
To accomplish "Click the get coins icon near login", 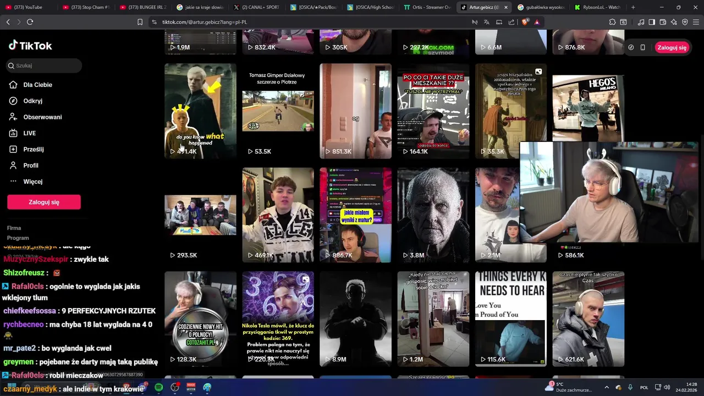I will pyautogui.click(x=631, y=47).
